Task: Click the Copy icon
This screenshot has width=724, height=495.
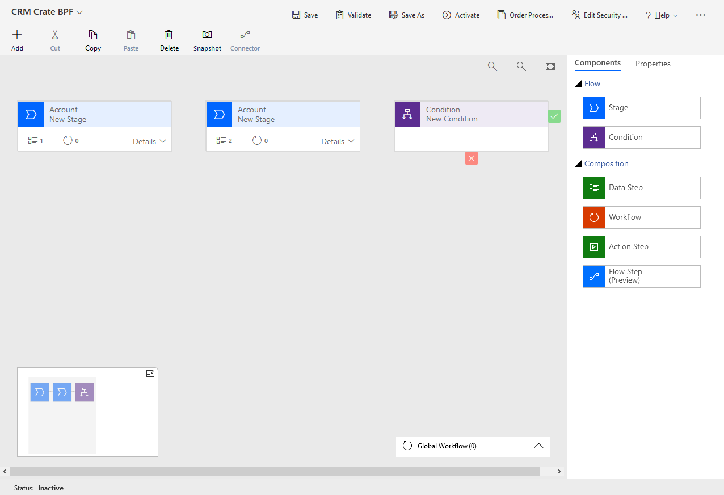Action: tap(92, 33)
